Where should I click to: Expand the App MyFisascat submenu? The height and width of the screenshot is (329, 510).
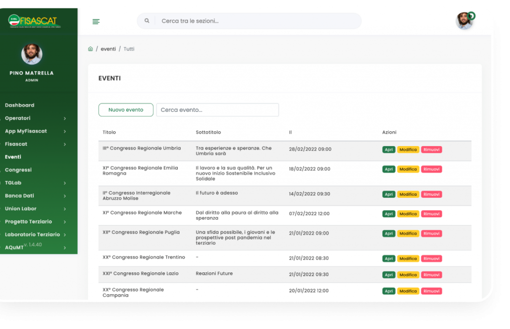[65, 131]
